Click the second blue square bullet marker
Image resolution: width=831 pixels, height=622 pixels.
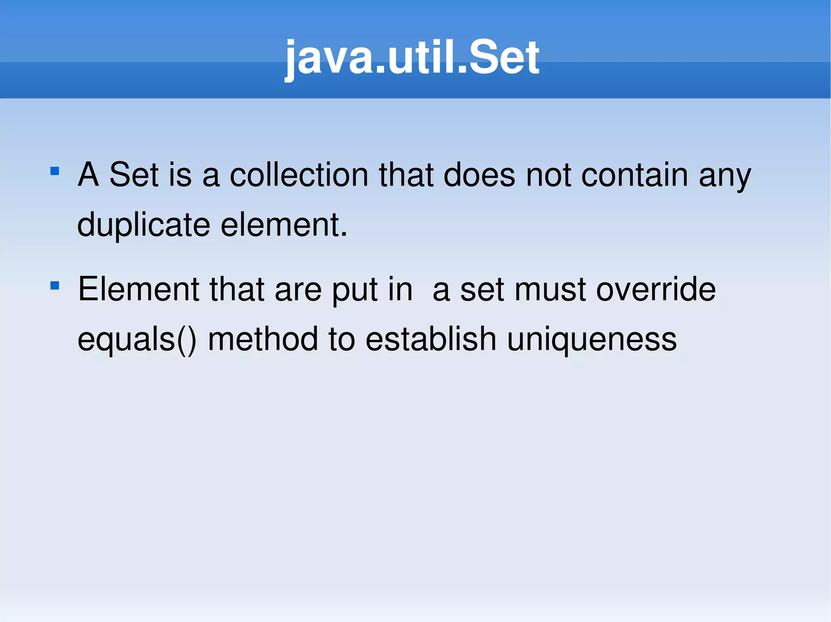pyautogui.click(x=55, y=286)
